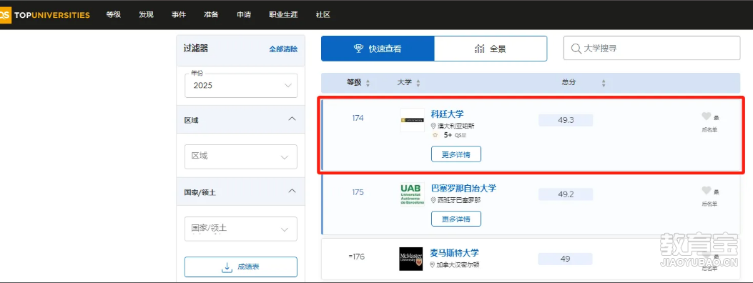The height and width of the screenshot is (283, 753).
Task: Click 更多详情 for 科廷大学
Action: click(456, 154)
